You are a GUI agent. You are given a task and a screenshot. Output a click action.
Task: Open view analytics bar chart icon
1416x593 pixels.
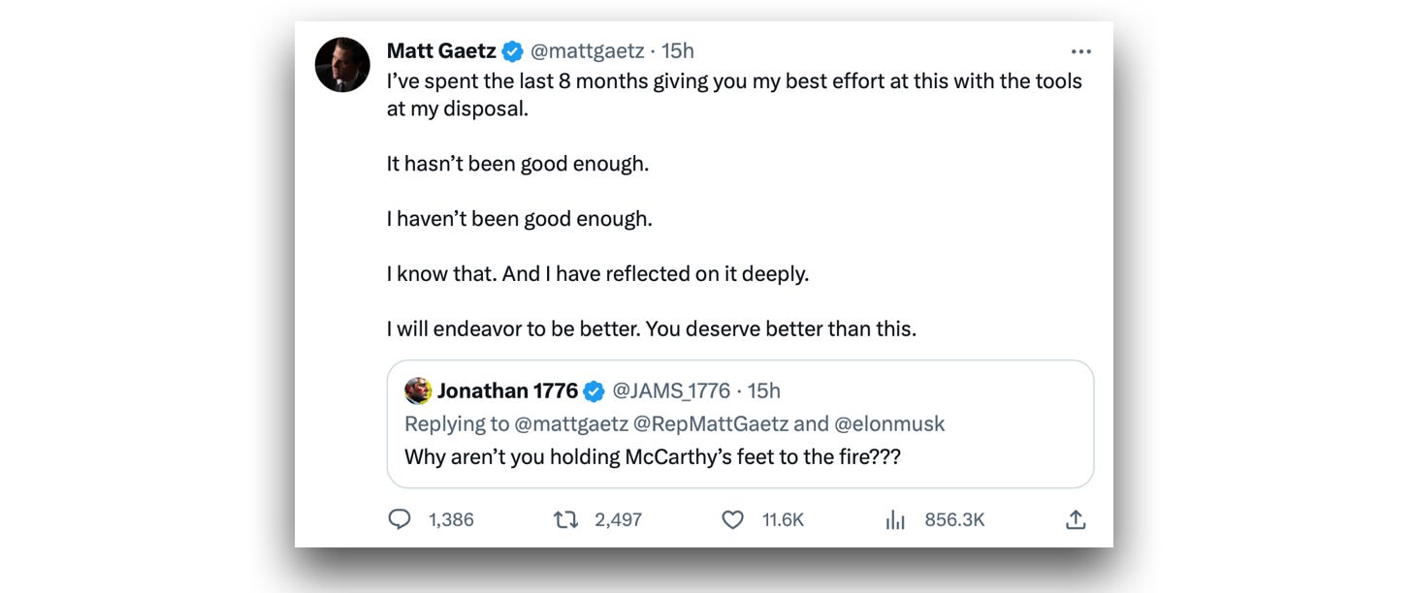click(895, 520)
